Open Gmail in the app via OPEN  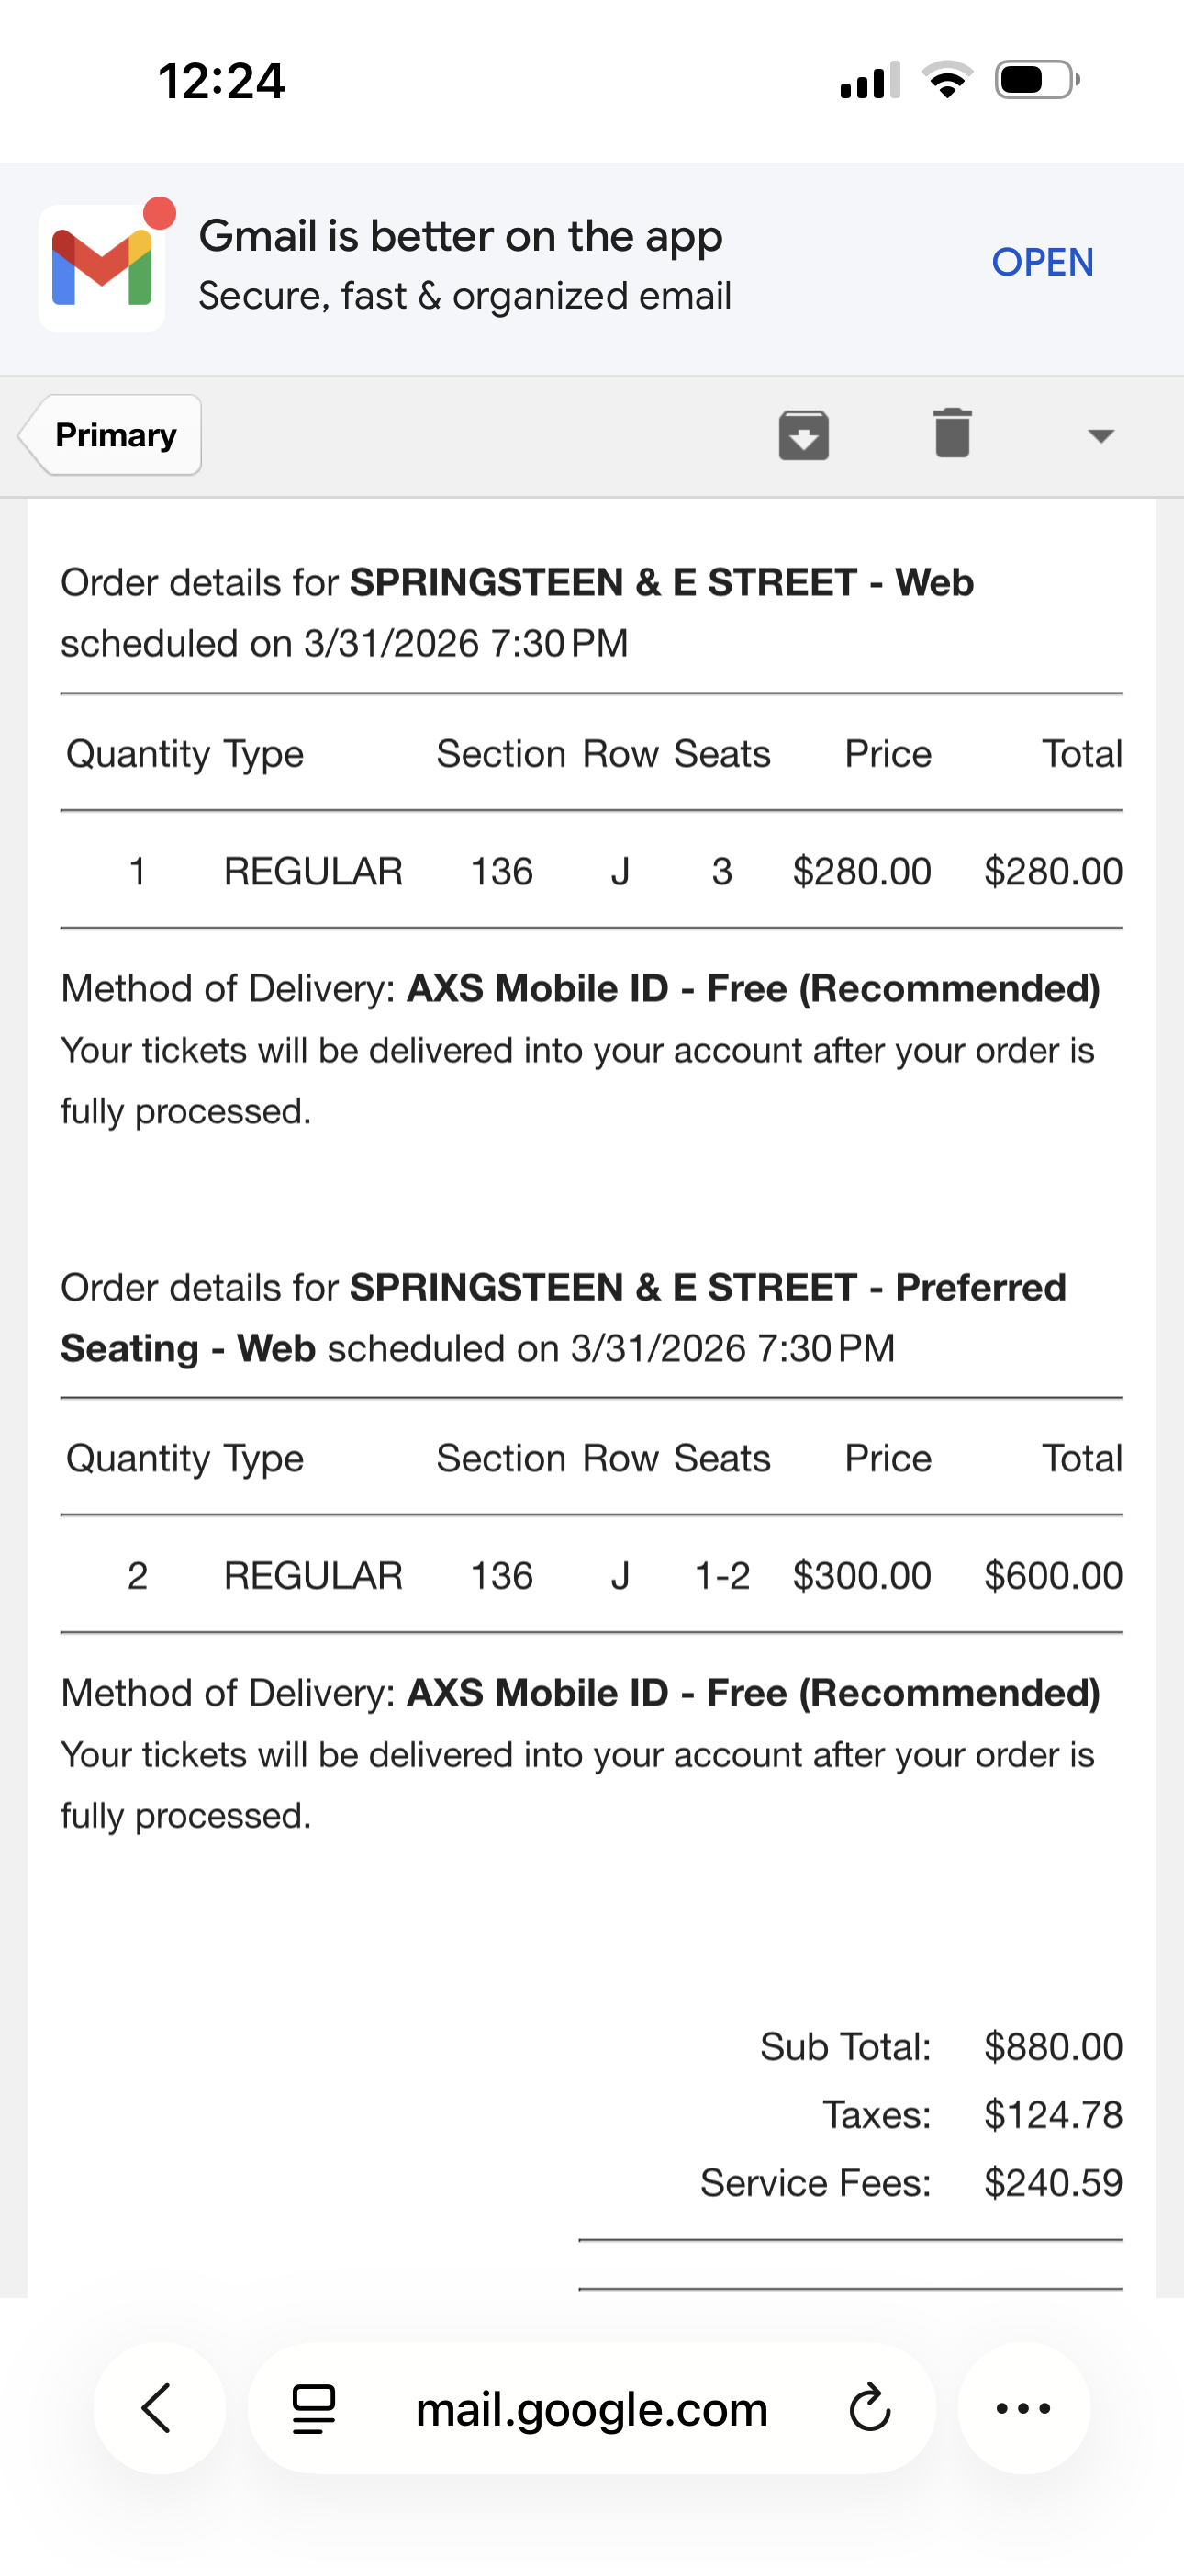tap(1042, 262)
